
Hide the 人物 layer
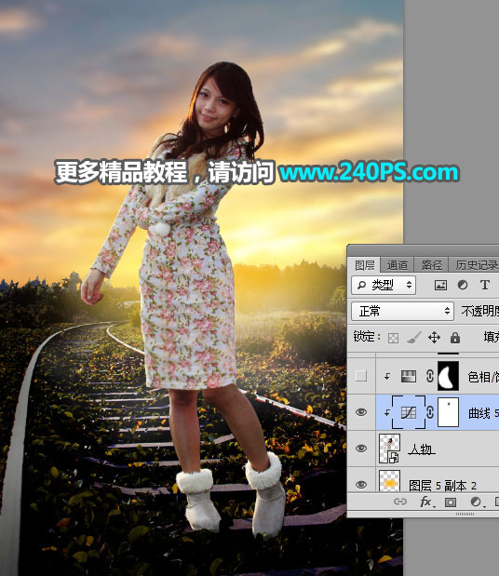(x=361, y=449)
